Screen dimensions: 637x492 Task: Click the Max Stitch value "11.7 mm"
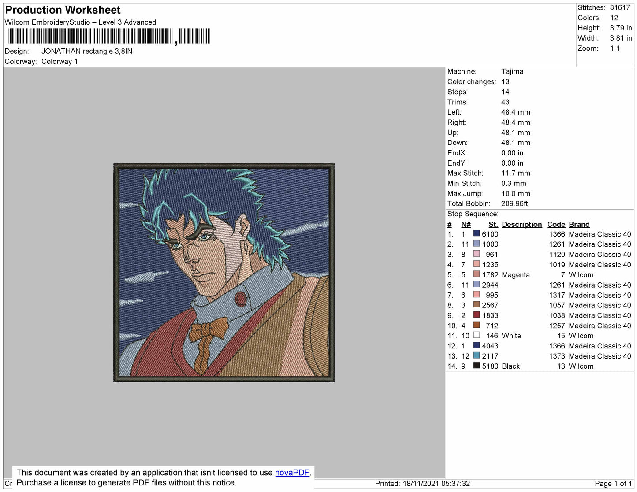click(516, 173)
